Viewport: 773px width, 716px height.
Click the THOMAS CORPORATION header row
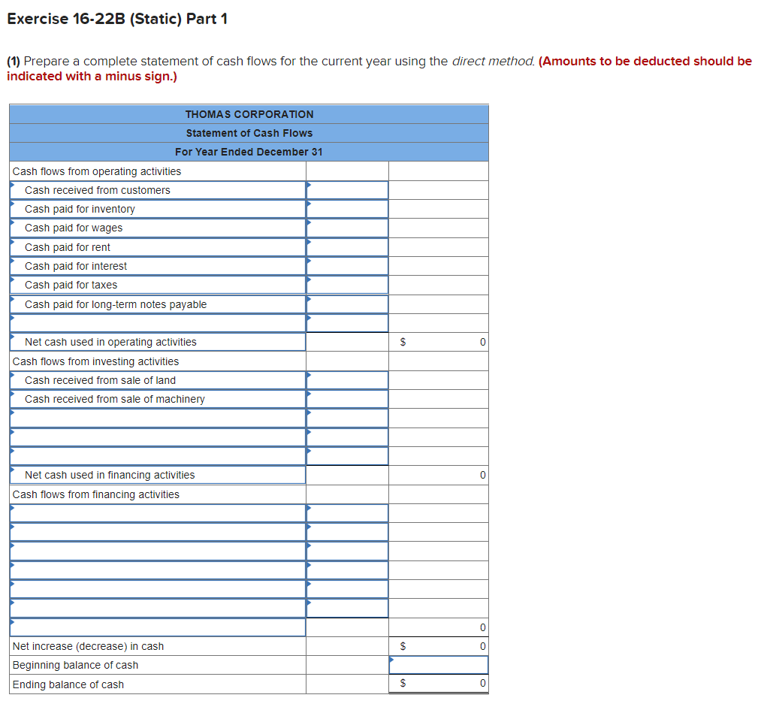coord(248,113)
